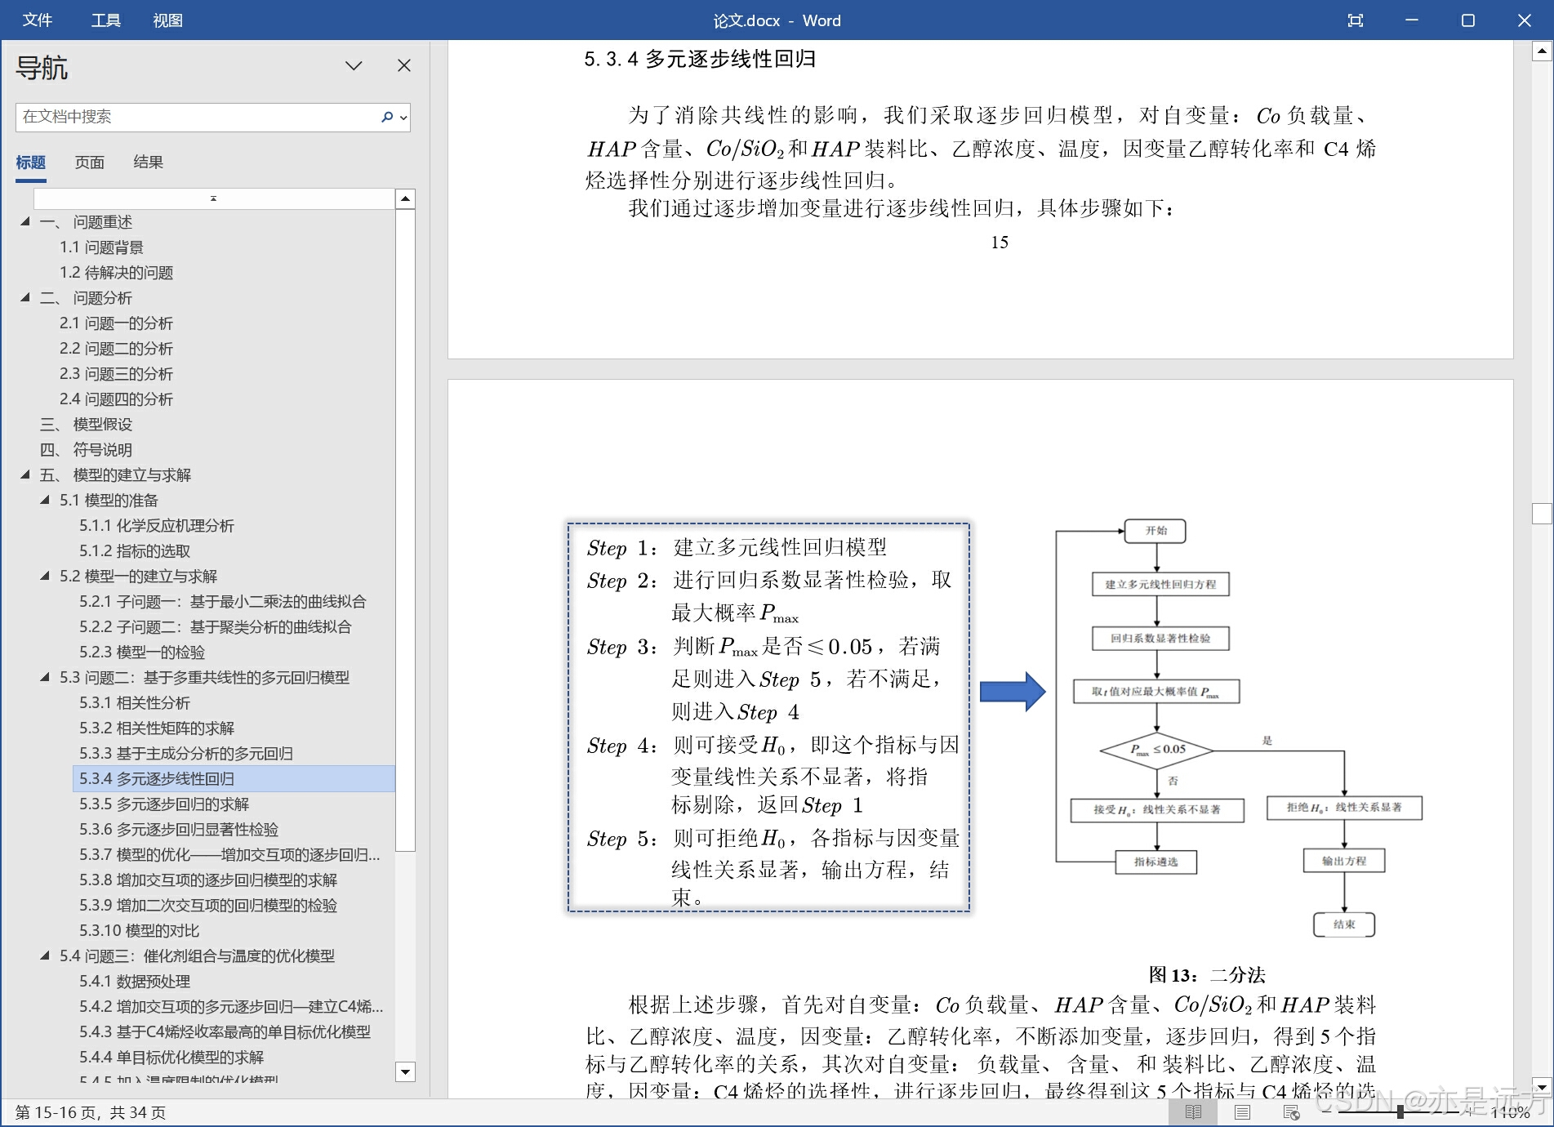The width and height of the screenshot is (1554, 1127).
Task: Collapse the 二、问题分析 heading
Action: 25,297
